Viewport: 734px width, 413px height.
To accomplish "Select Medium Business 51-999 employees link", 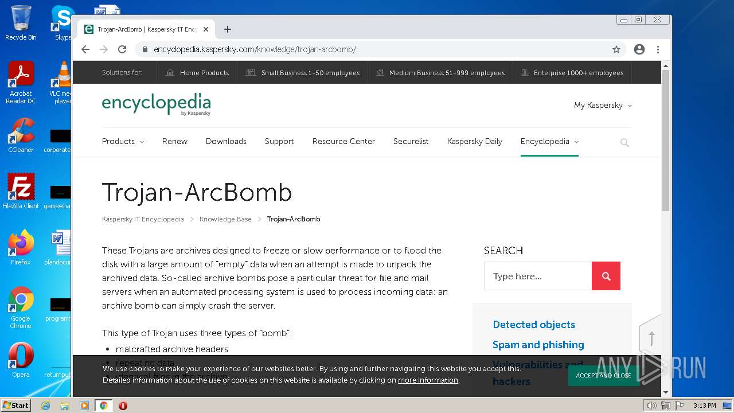I will pyautogui.click(x=440, y=73).
